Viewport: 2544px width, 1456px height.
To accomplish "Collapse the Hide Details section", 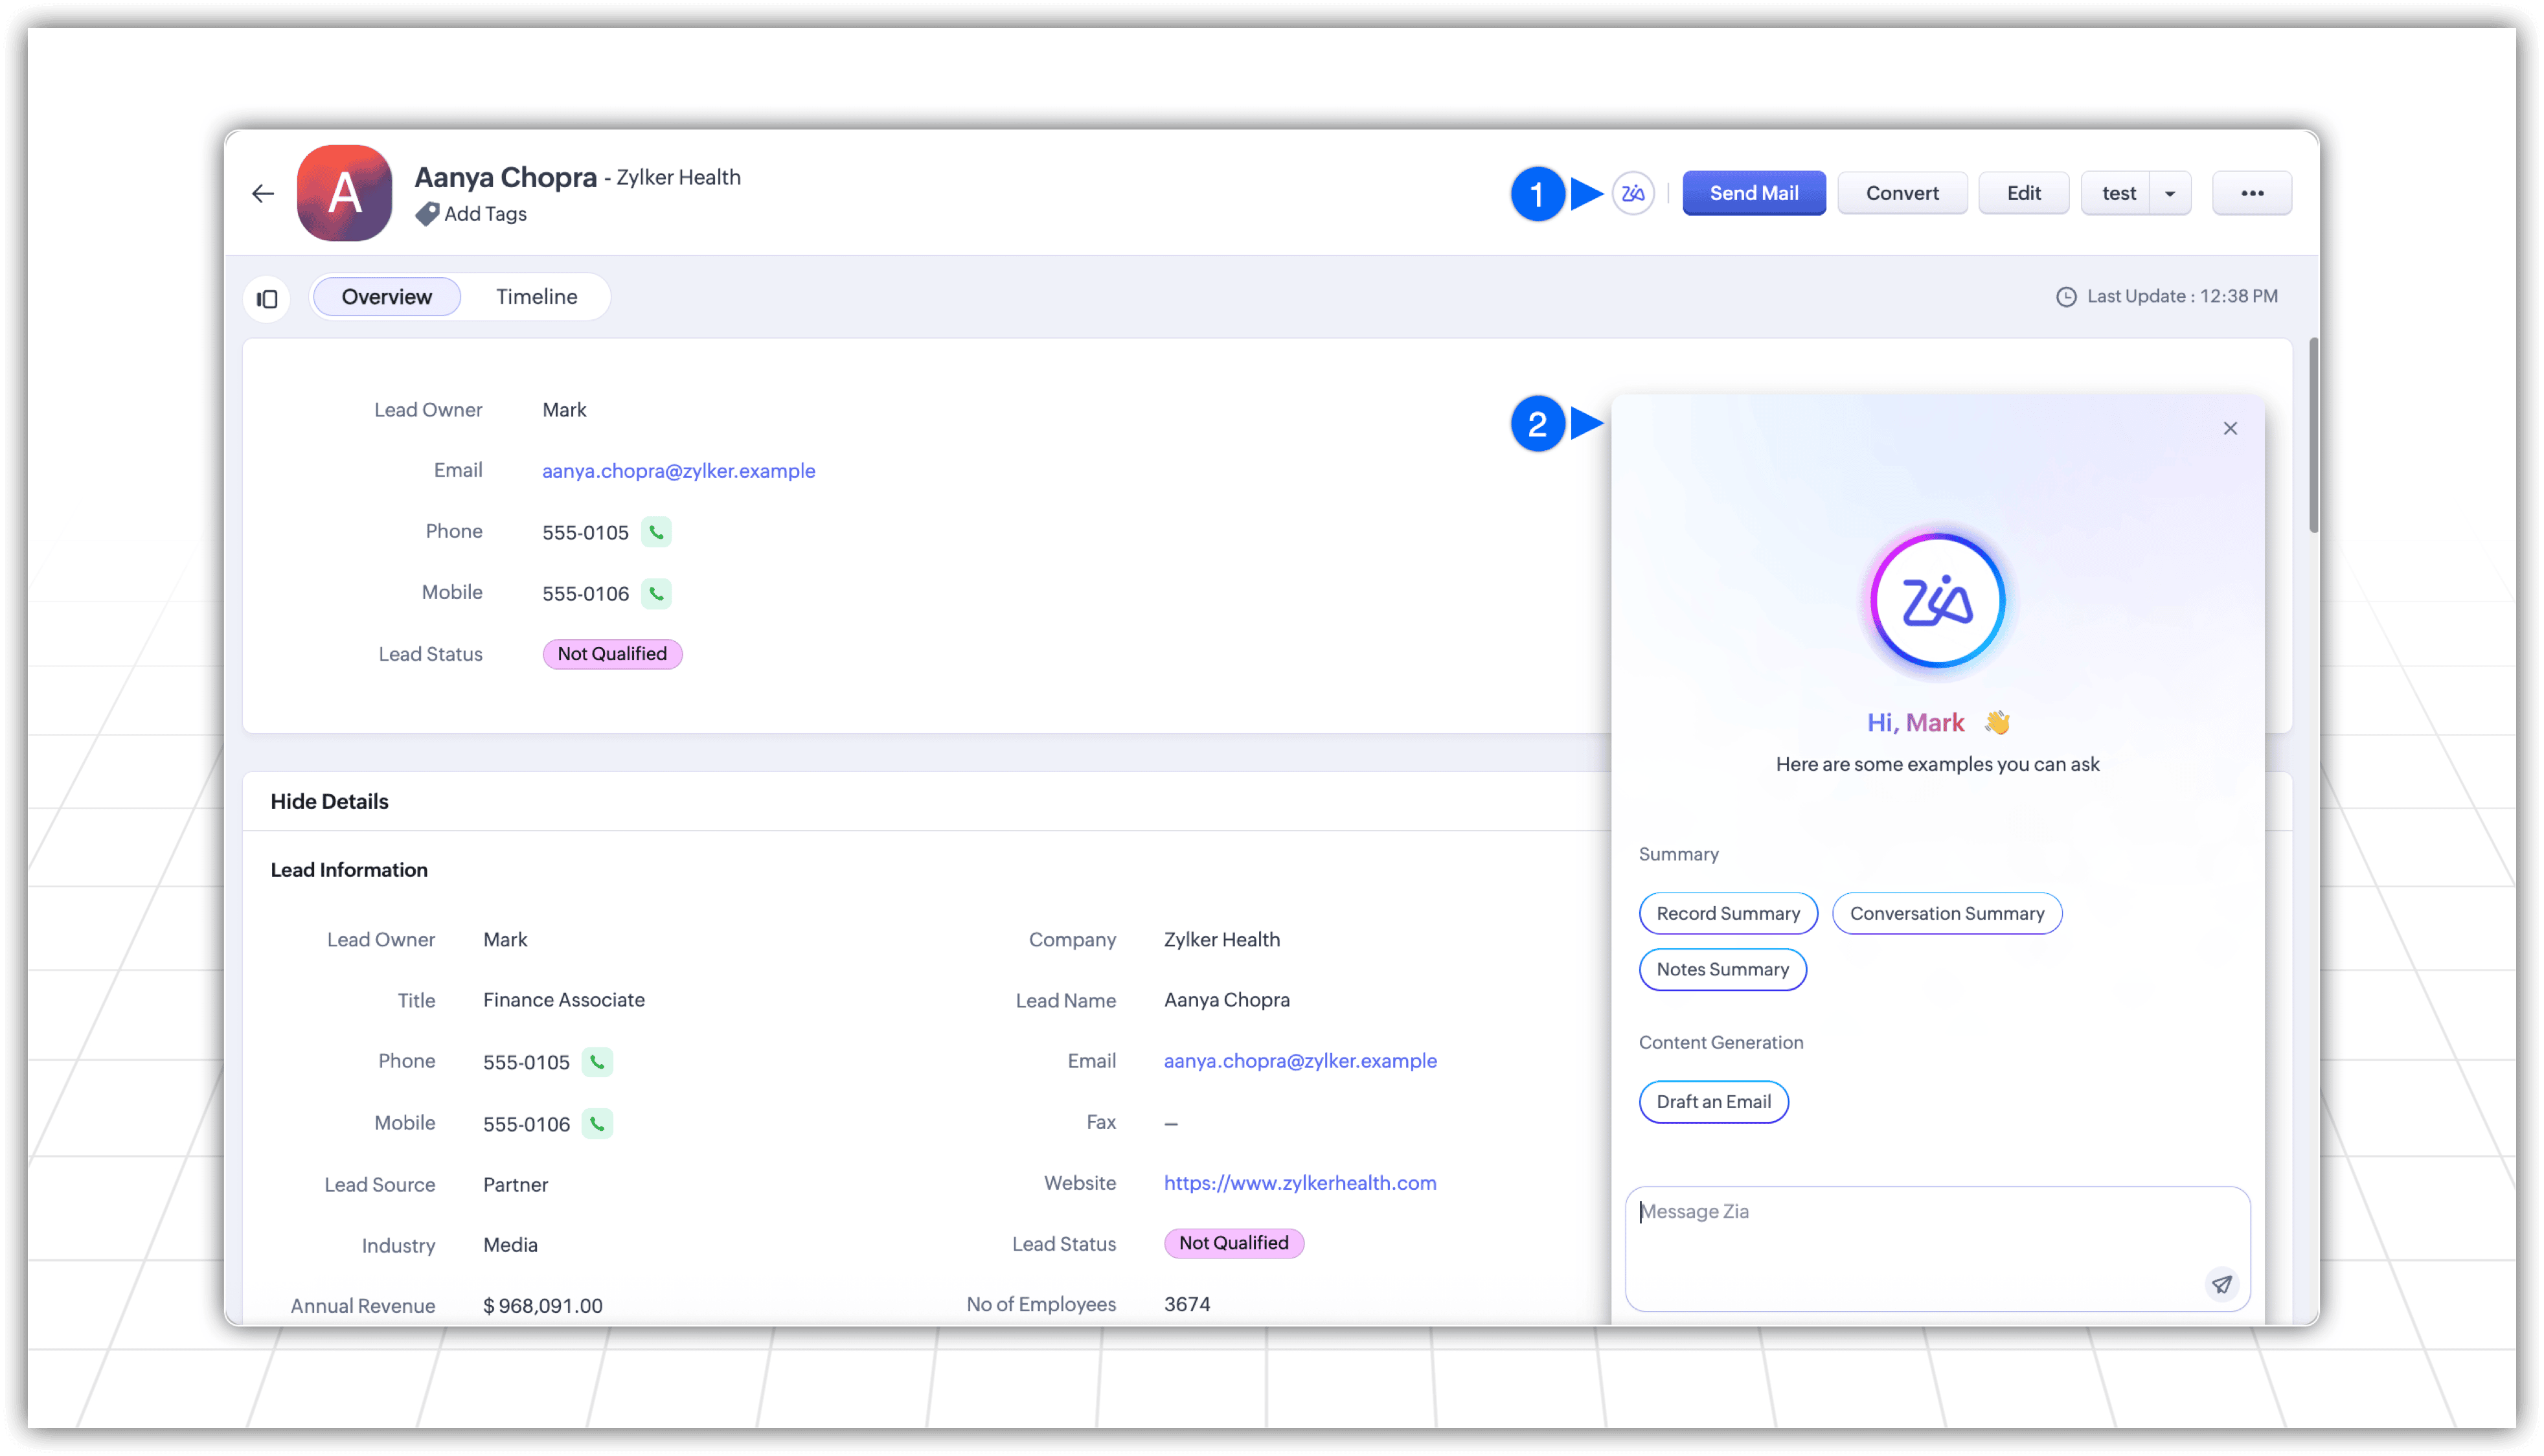I will pos(329,801).
